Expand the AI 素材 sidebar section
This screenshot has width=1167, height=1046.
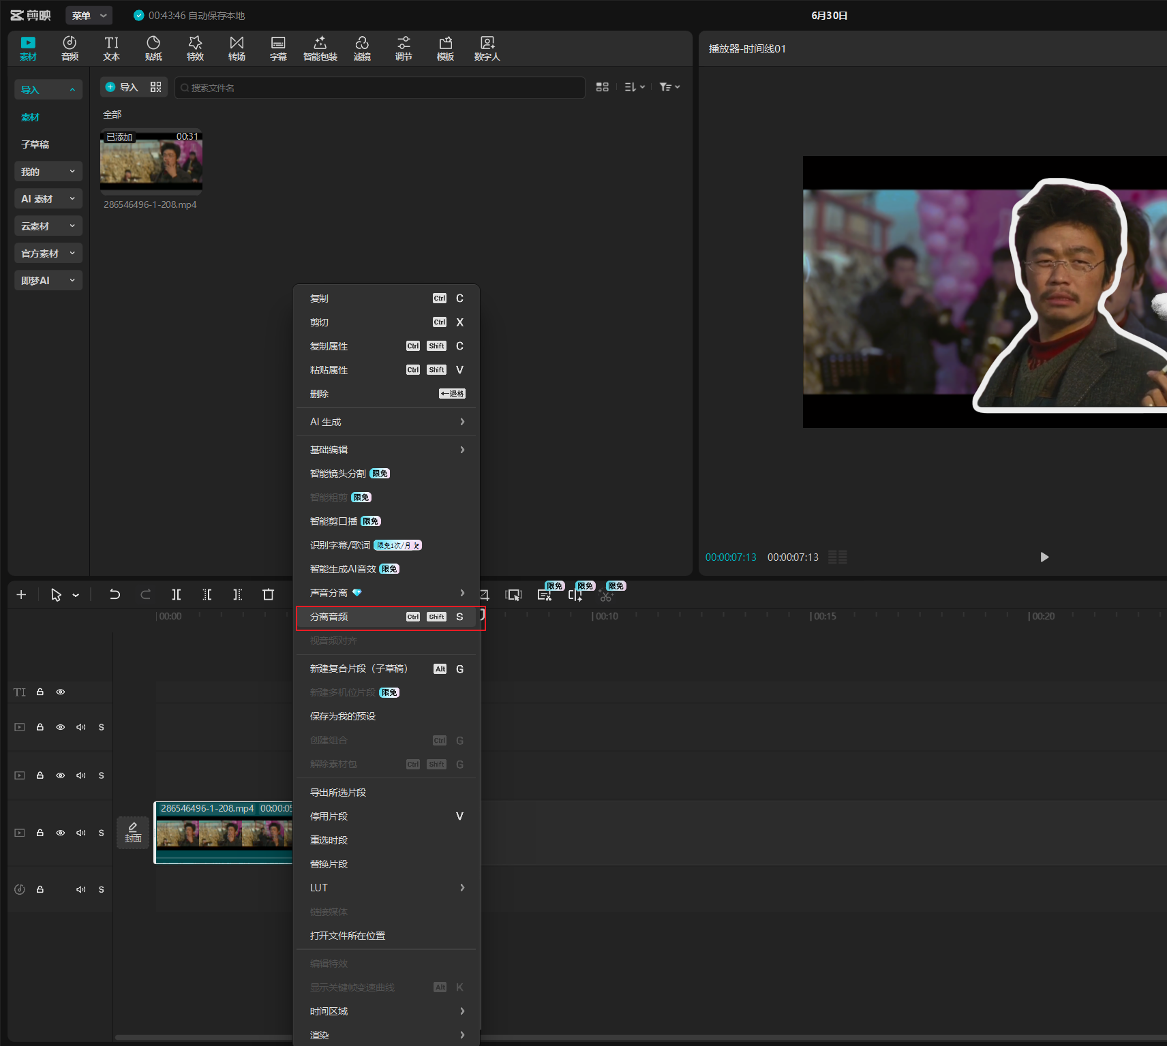(x=48, y=198)
